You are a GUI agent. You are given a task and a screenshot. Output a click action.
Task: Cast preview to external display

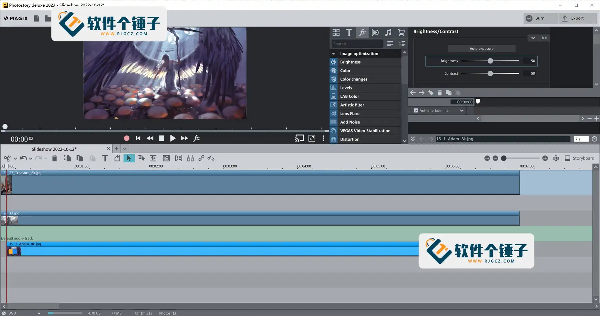tap(299, 138)
